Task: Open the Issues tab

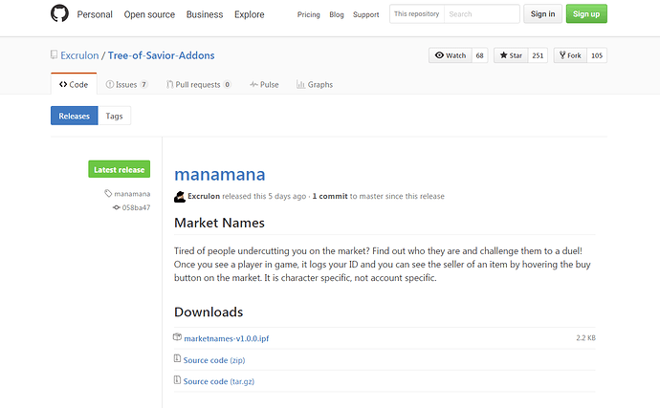Action: (x=126, y=84)
